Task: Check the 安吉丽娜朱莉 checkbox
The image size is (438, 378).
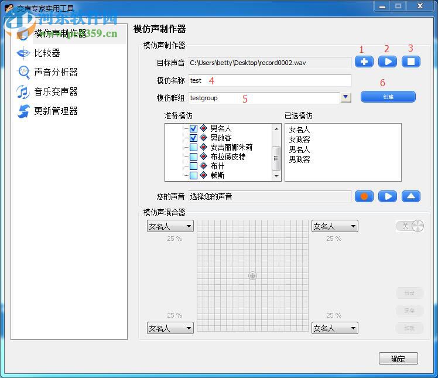Action: (193, 147)
